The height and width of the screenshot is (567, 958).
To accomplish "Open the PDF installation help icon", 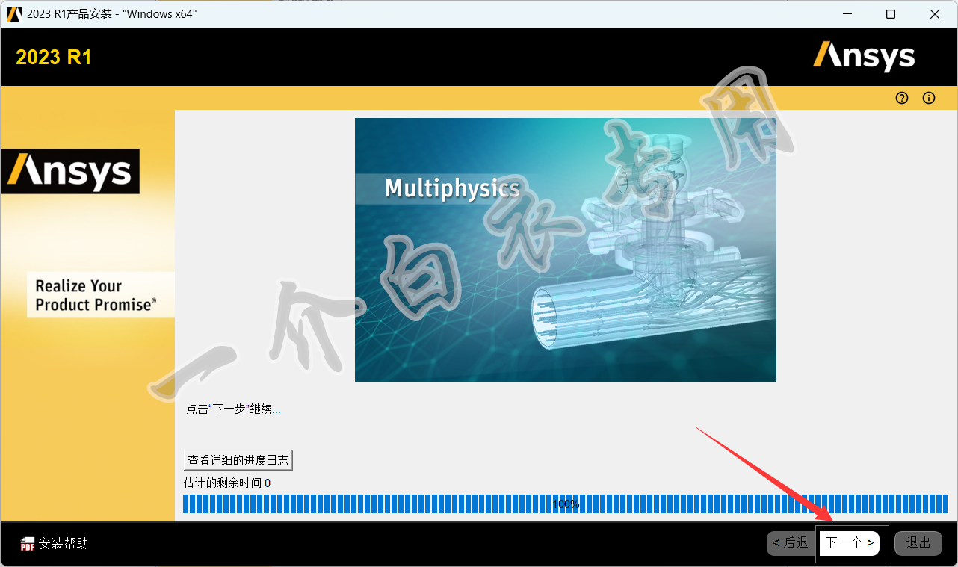I will tap(28, 544).
